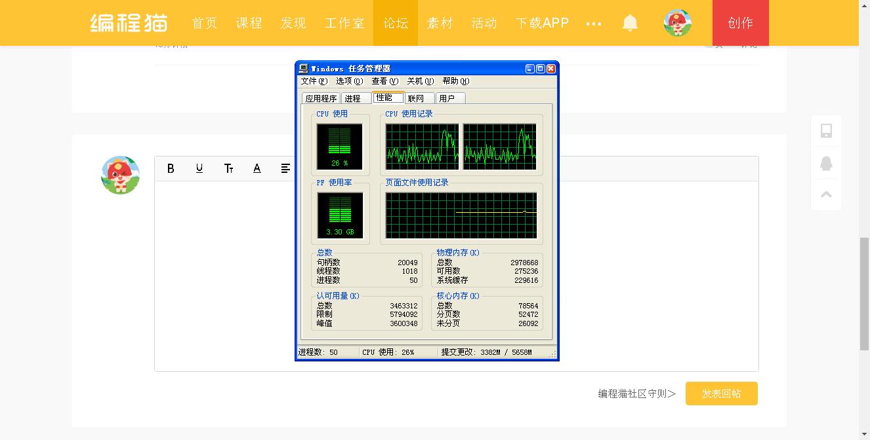Open the user avatar in the header

coord(678,23)
